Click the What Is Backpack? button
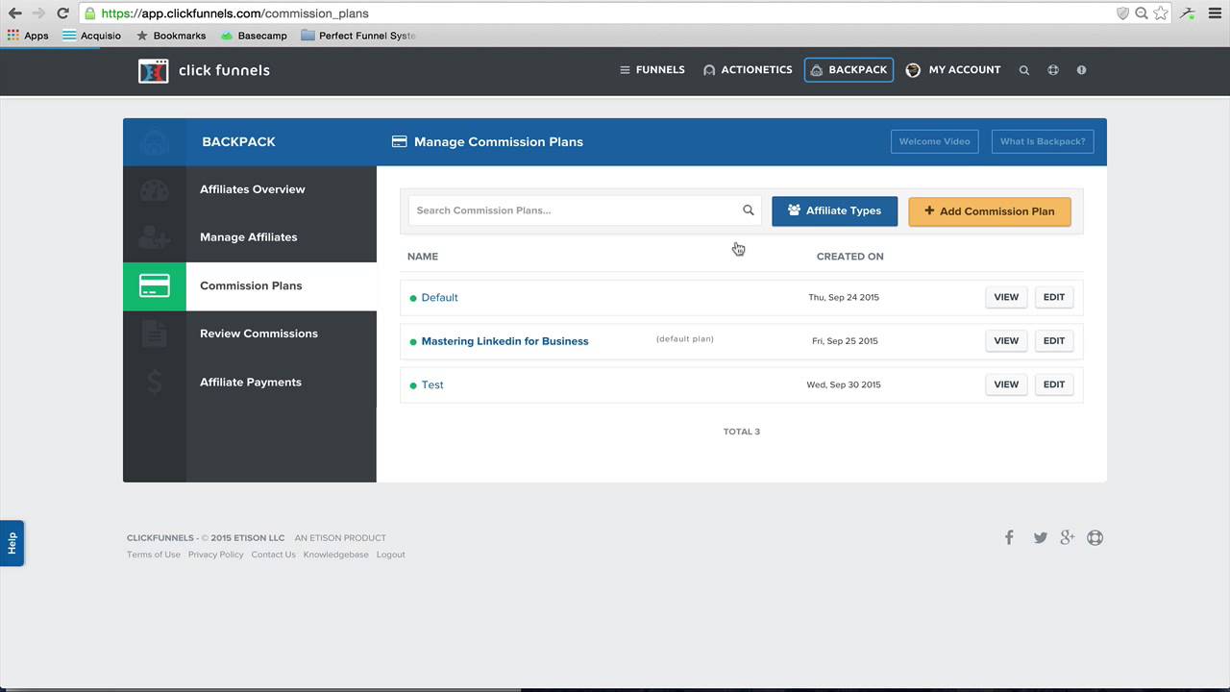 (1043, 141)
